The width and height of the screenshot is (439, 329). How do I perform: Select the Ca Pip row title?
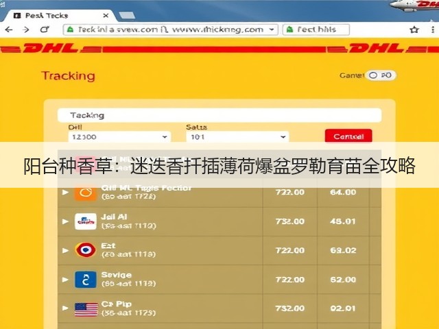pyautogui.click(x=116, y=304)
